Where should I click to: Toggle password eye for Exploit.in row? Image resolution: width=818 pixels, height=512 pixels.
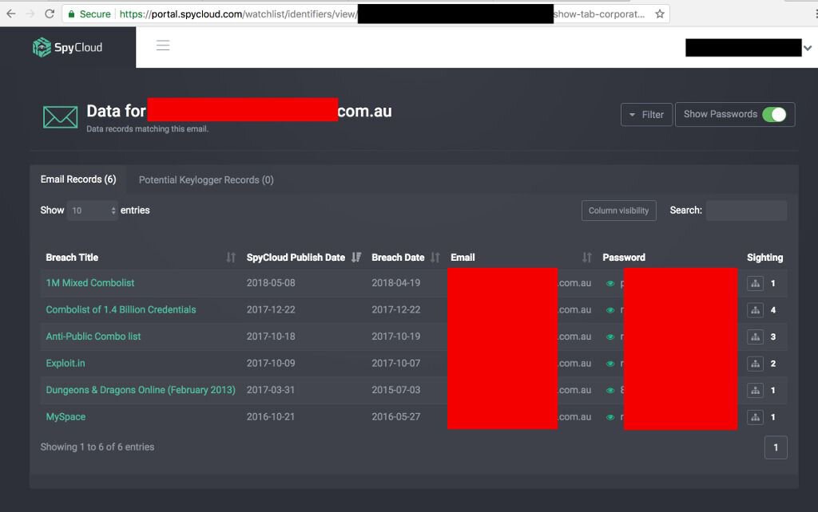coord(610,364)
